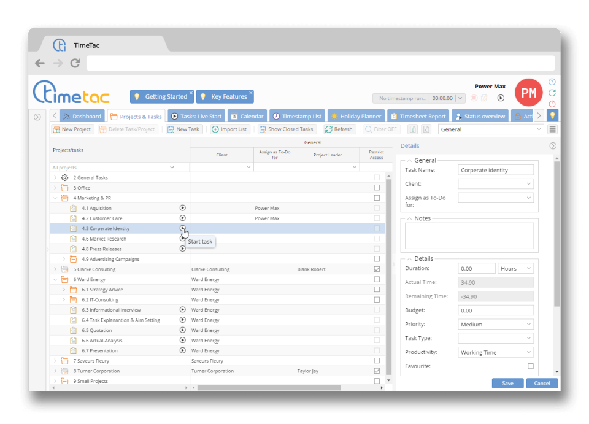Start the 6.5 Quotation task play icon

tap(182, 330)
